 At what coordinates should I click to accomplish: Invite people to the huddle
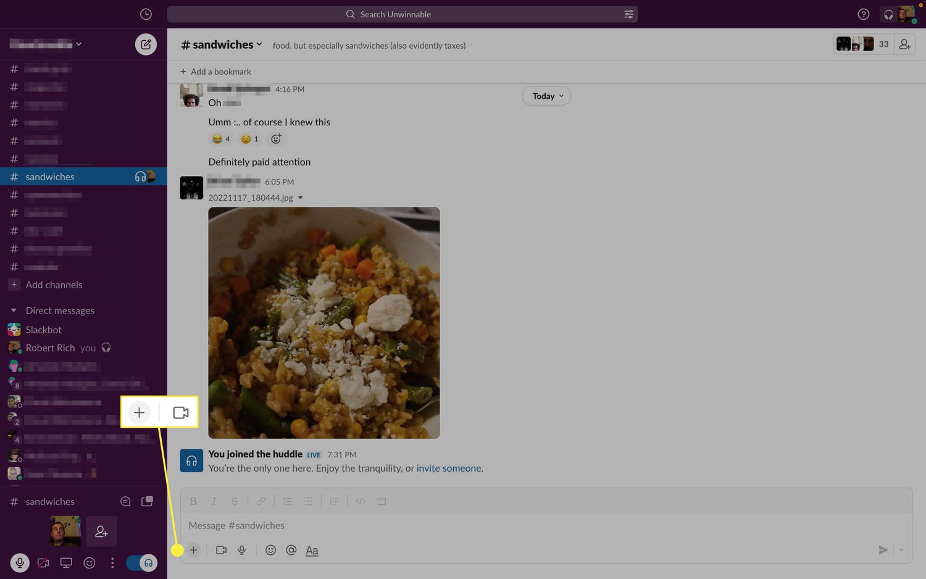(x=102, y=531)
